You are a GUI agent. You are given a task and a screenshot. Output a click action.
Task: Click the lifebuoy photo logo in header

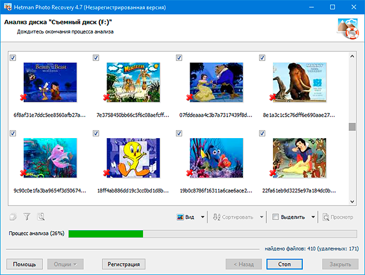pos(348,28)
